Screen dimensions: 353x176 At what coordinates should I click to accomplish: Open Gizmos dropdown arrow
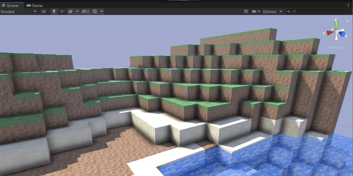point(281,12)
